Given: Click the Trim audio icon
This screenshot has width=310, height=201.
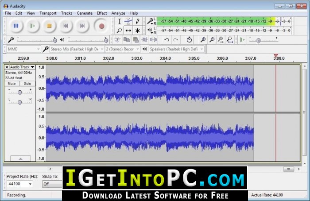Looking at the screenshot, I should pyautogui.click(x=144, y=40).
